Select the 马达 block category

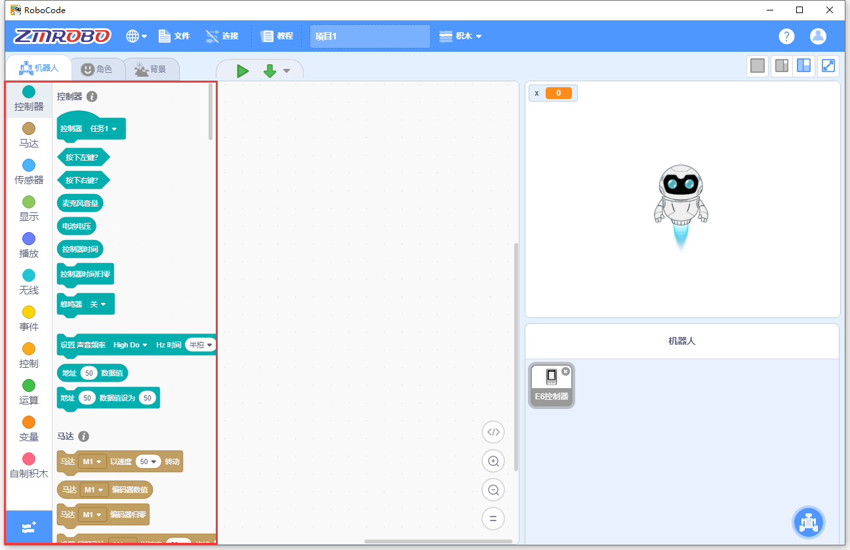click(29, 135)
